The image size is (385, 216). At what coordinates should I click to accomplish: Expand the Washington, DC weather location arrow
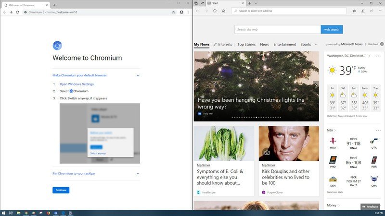(x=369, y=56)
